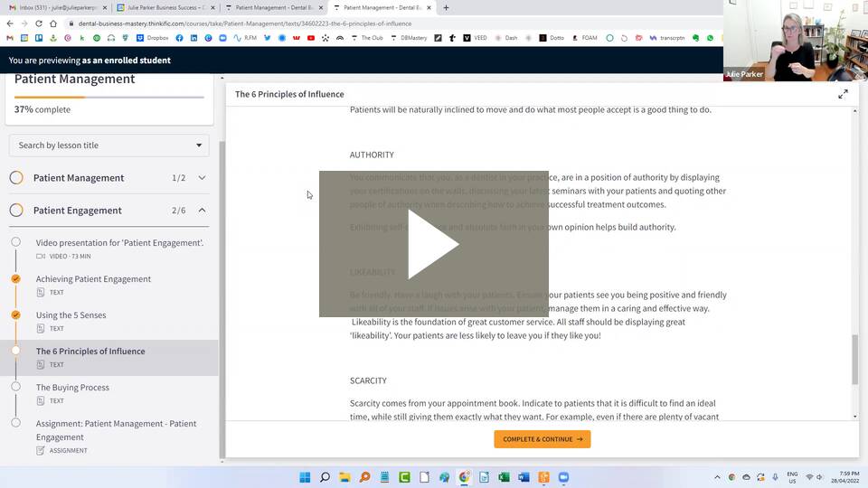Open Word from the taskbar
Screen dimensions: 868x488
coord(524,477)
